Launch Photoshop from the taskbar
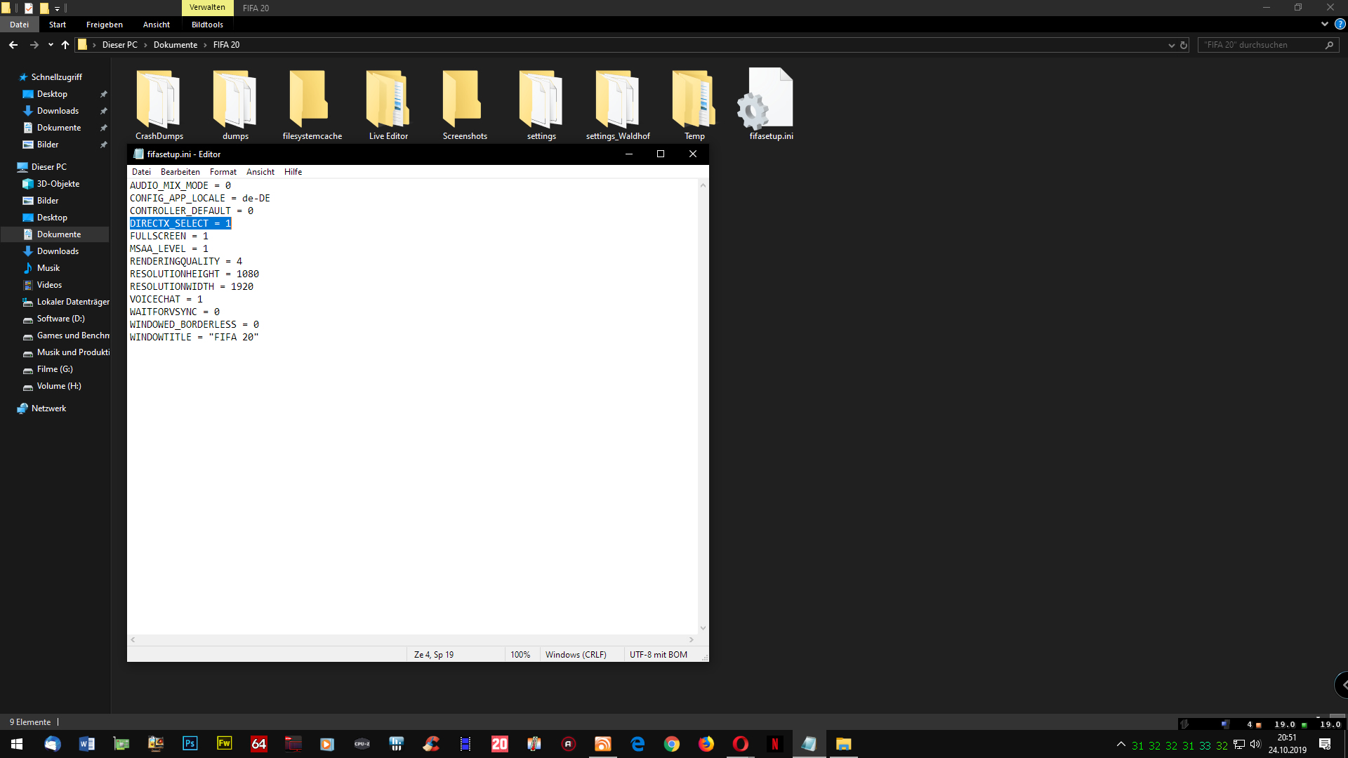 (190, 744)
